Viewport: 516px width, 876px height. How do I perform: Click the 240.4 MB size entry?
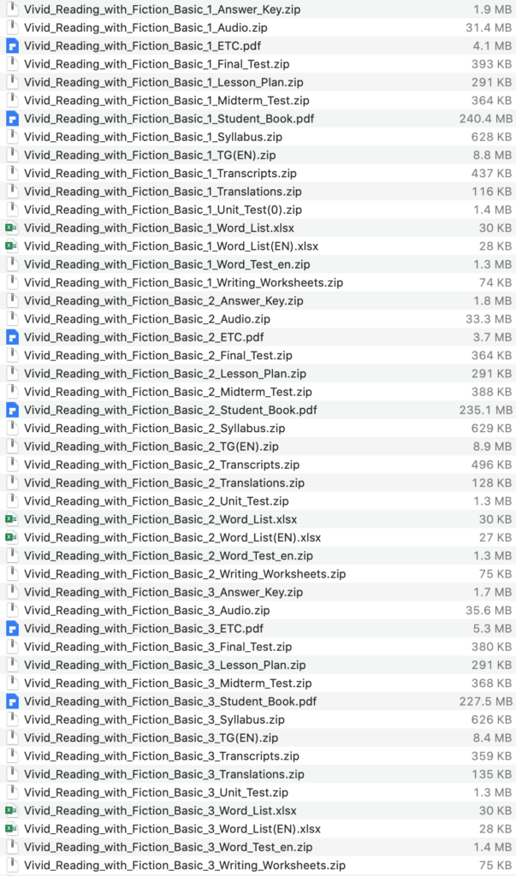pos(485,118)
